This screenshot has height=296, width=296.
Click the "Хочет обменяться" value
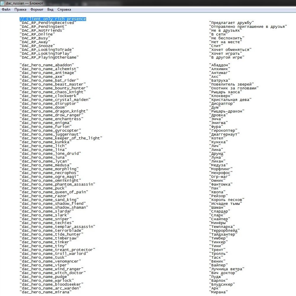pyautogui.click(x=230, y=50)
